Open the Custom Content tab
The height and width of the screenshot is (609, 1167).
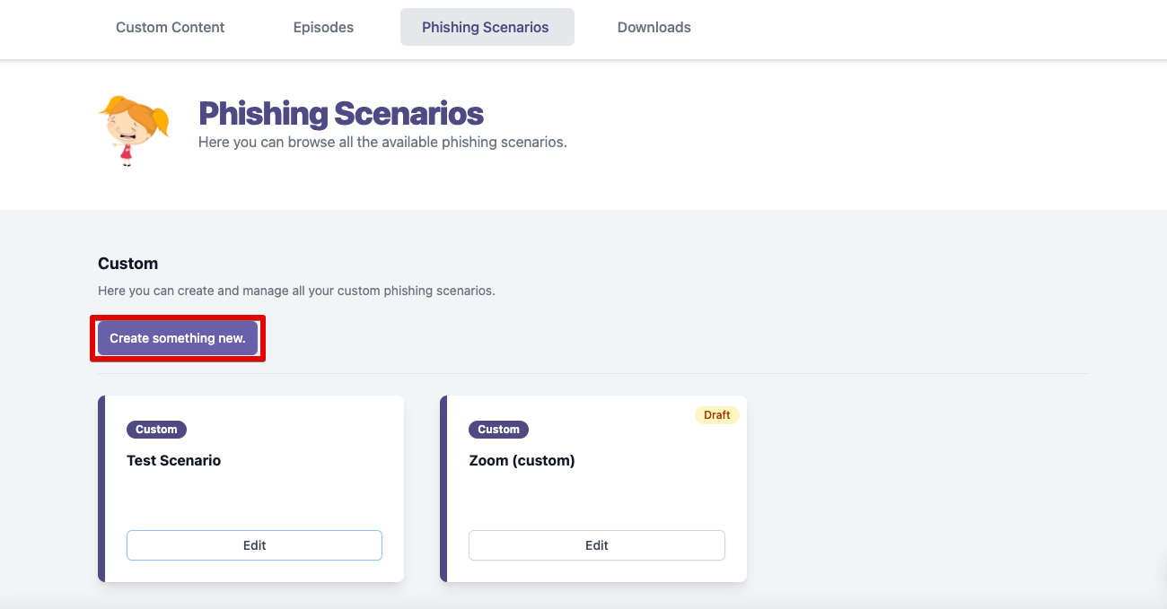pyautogui.click(x=171, y=27)
